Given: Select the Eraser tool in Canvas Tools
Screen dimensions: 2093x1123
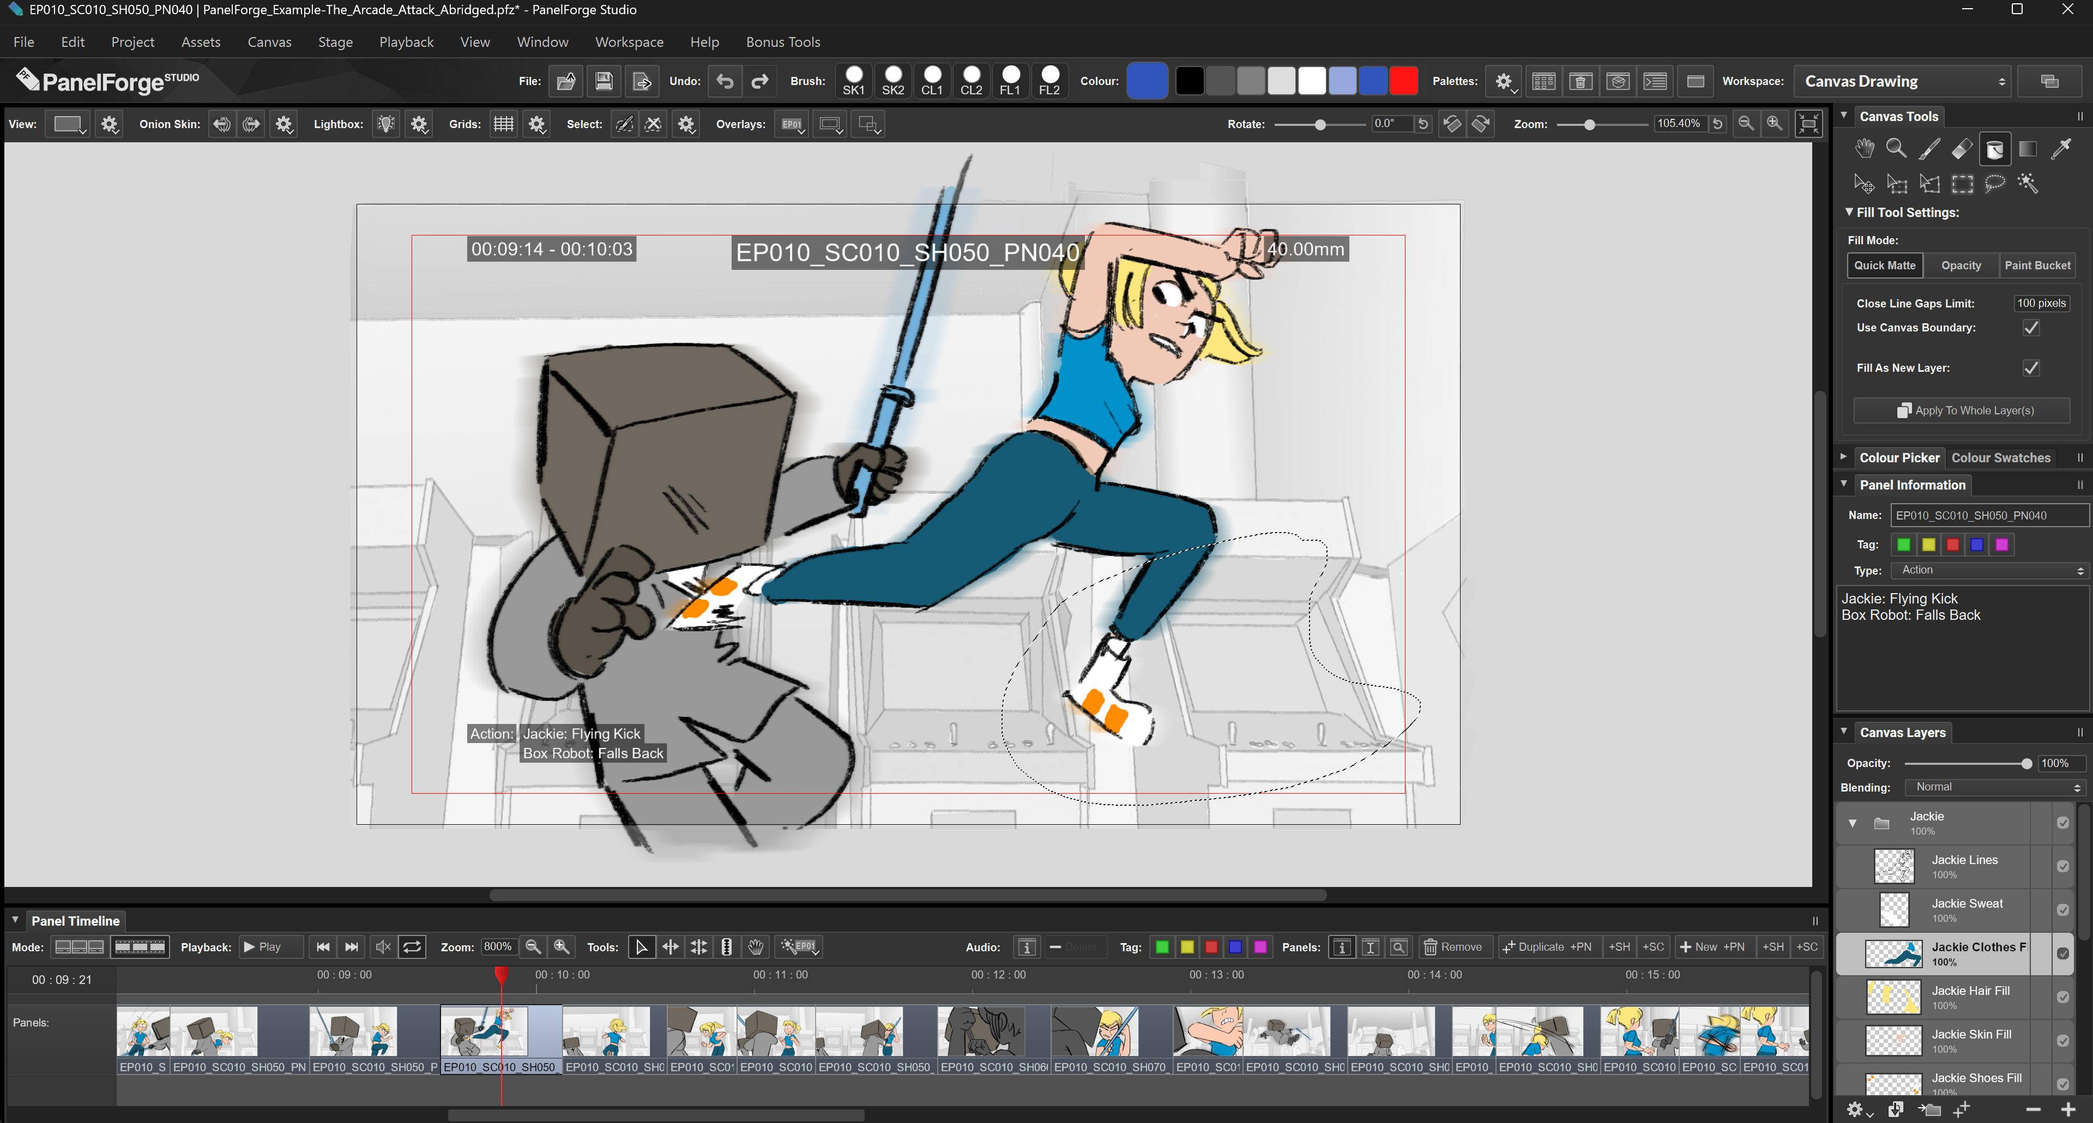Looking at the screenshot, I should pyautogui.click(x=1962, y=148).
